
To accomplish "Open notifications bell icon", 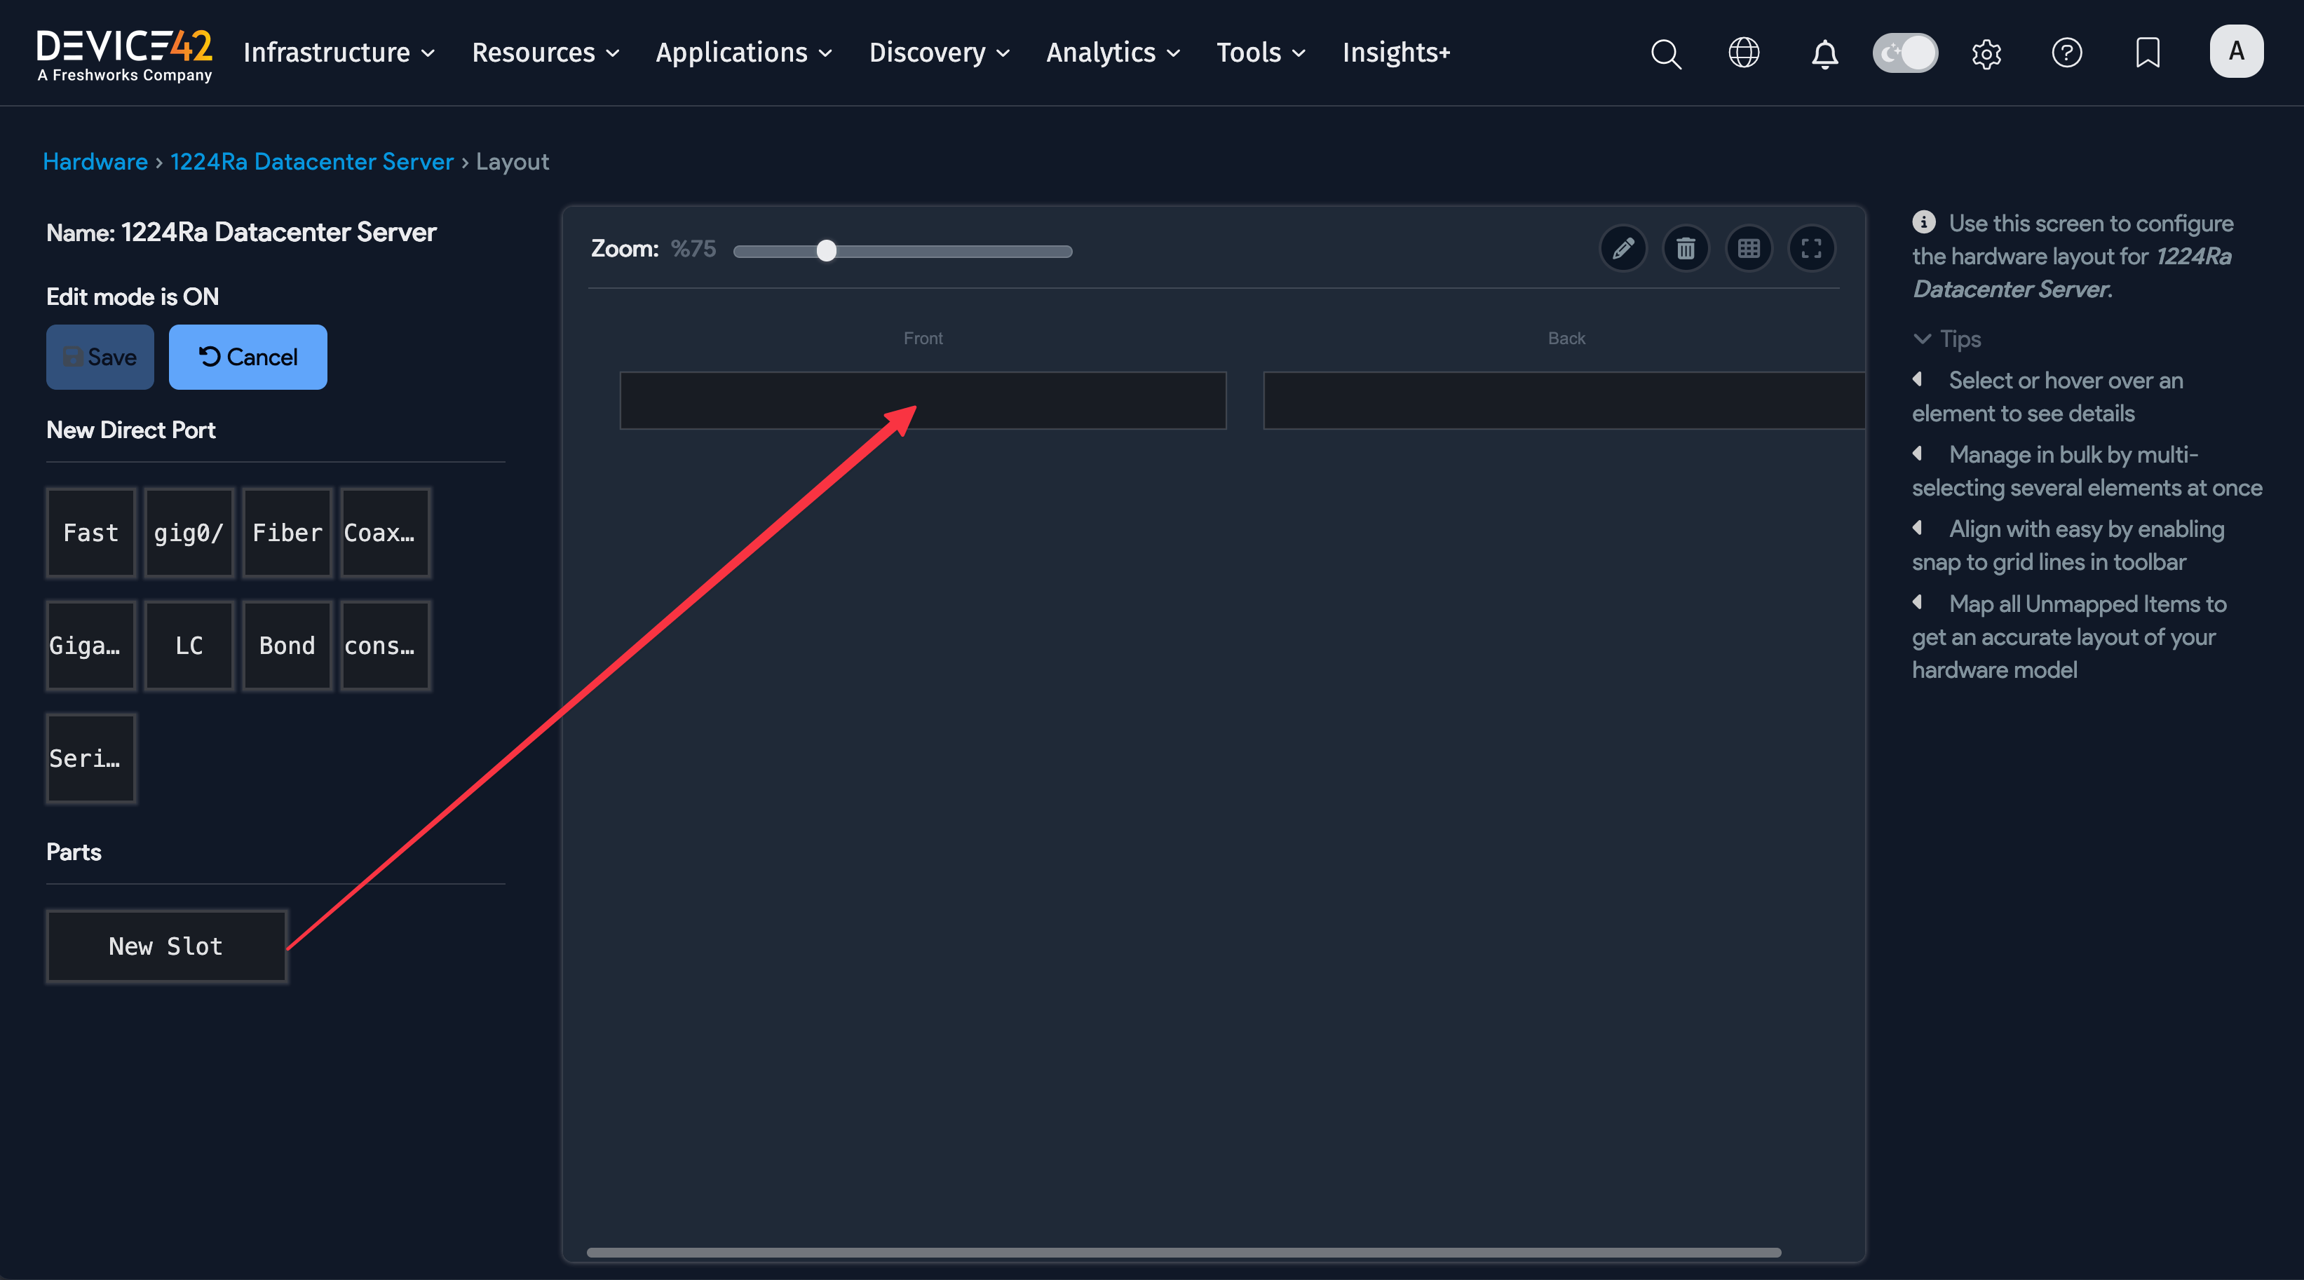I will coord(1824,54).
